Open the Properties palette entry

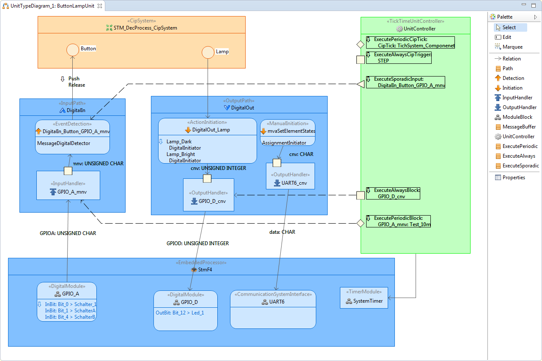tap(513, 178)
